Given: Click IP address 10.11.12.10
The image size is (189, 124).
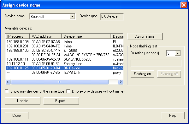Looking at the screenshot, I should coord(16,64).
